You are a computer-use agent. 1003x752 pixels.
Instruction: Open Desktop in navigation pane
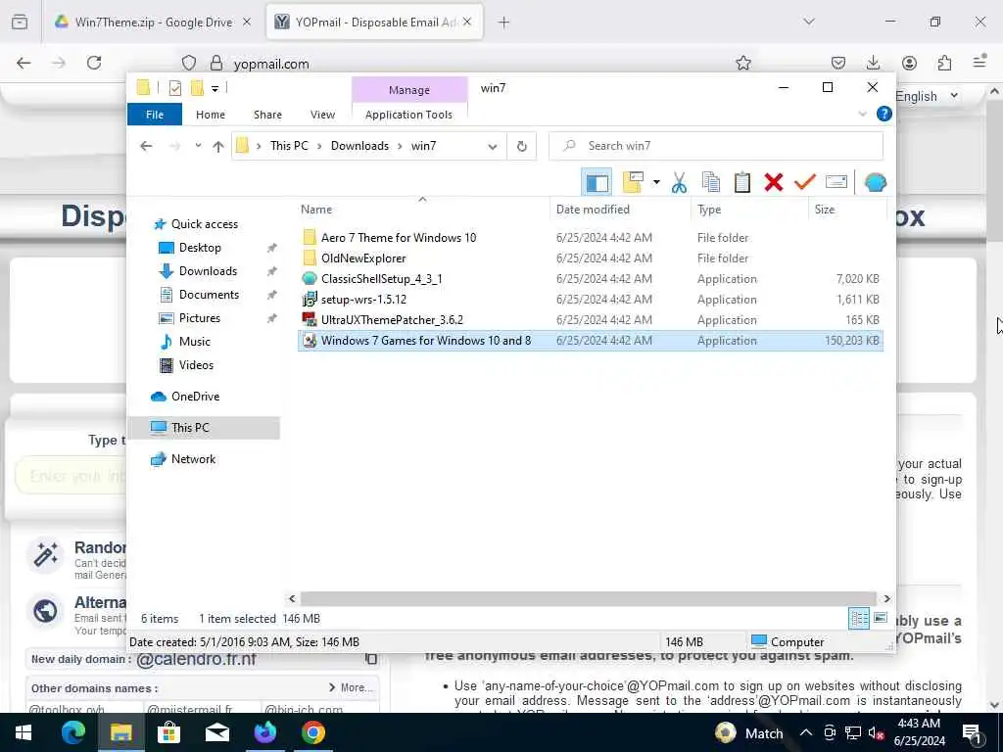[x=200, y=248]
